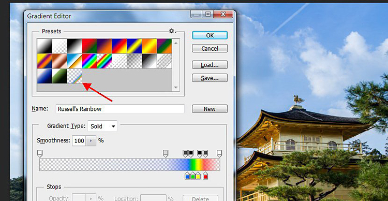Open the Smoothness slider arrow popup

[x=91, y=141]
